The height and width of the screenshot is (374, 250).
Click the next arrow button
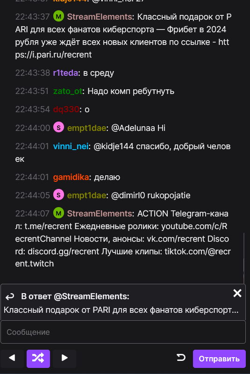coord(64,359)
